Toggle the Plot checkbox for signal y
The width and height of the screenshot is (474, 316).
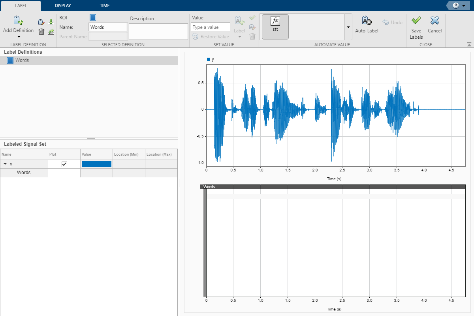click(64, 164)
